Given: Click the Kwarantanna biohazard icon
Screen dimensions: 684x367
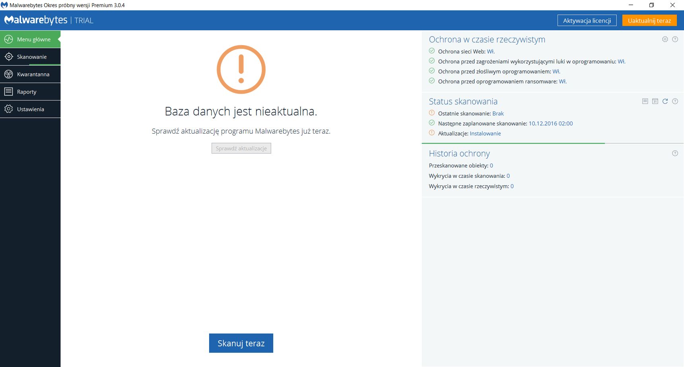Looking at the screenshot, I should pos(8,74).
